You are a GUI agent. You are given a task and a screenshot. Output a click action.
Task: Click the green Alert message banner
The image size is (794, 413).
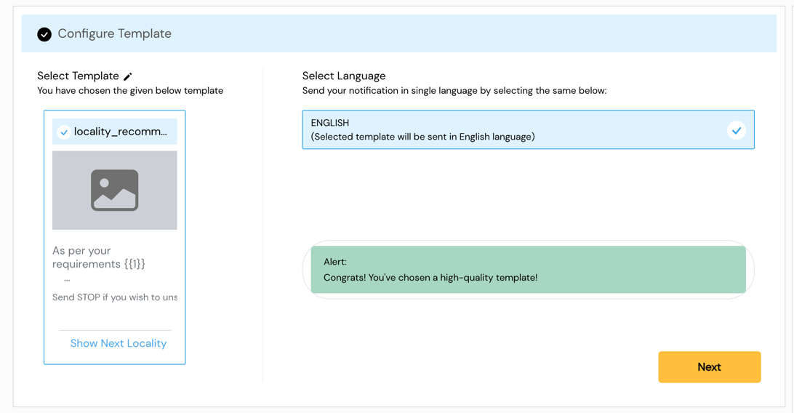click(528, 270)
